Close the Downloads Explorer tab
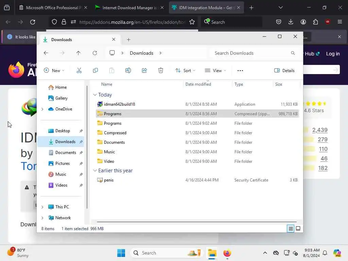The image size is (348, 261). pyautogui.click(x=114, y=39)
